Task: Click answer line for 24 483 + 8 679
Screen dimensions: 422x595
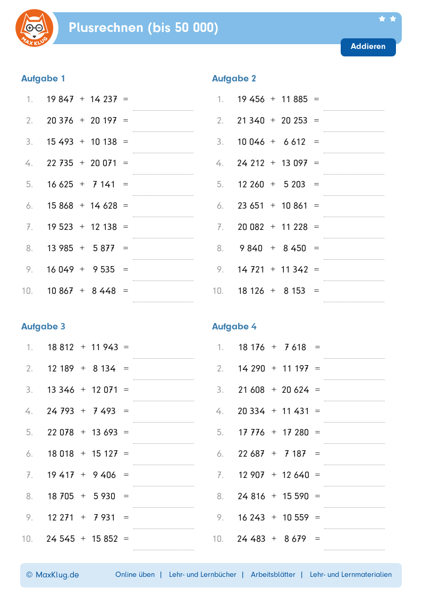Action: [x=354, y=543]
